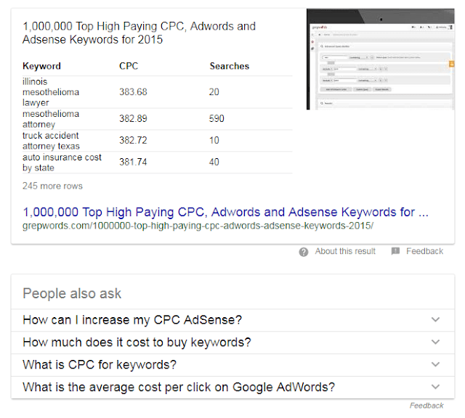Click the People also ask heading
Image resolution: width=465 pixels, height=418 pixels.
72,294
